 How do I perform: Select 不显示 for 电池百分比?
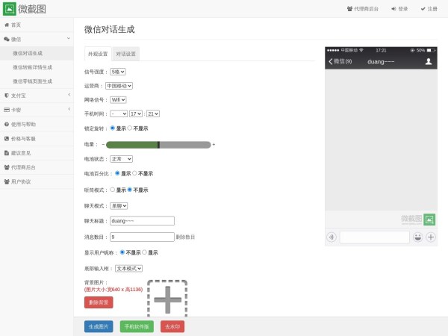click(x=135, y=173)
